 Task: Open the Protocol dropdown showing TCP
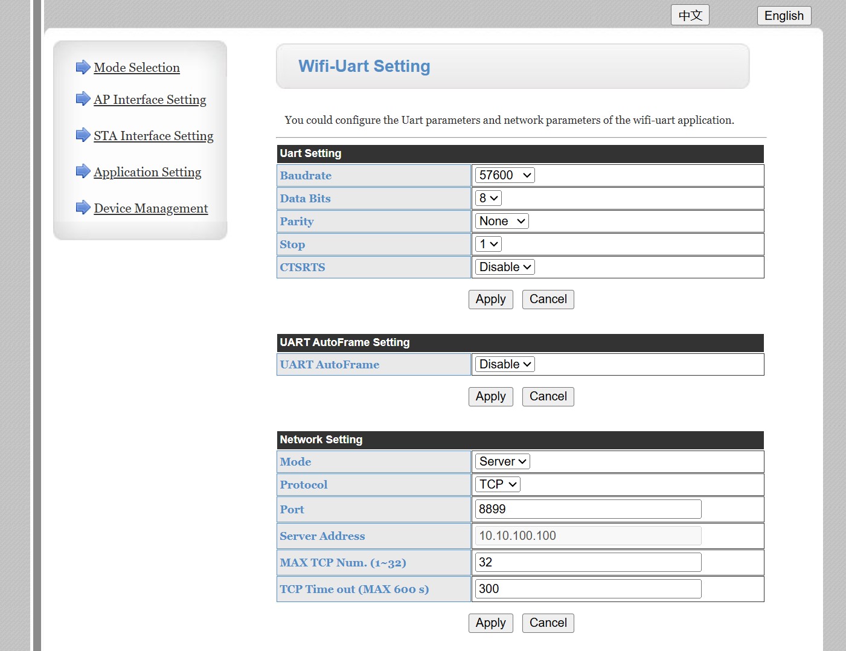coord(497,484)
